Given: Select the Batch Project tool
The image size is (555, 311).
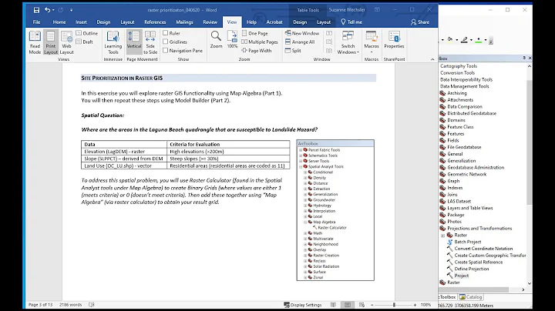Looking at the screenshot, I should 468,242.
